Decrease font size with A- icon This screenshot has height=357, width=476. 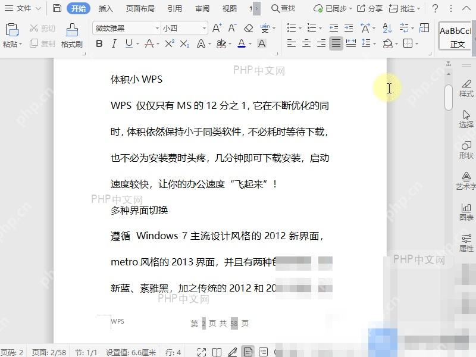click(x=232, y=28)
